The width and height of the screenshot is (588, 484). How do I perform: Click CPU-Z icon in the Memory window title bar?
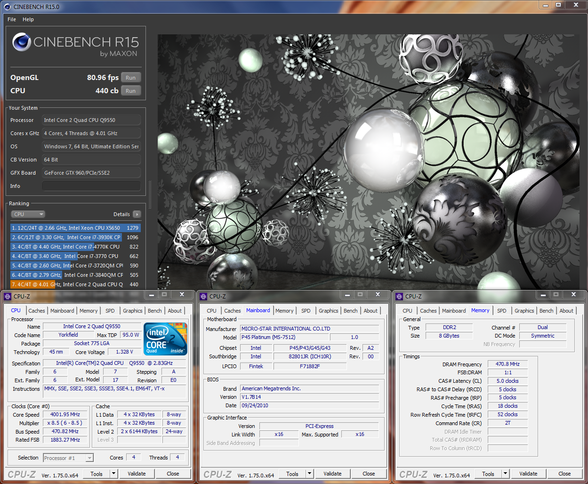pyautogui.click(x=399, y=296)
